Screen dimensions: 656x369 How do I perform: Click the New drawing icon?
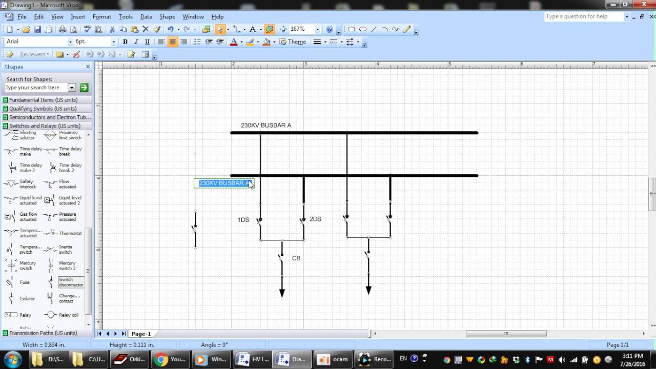9,29
